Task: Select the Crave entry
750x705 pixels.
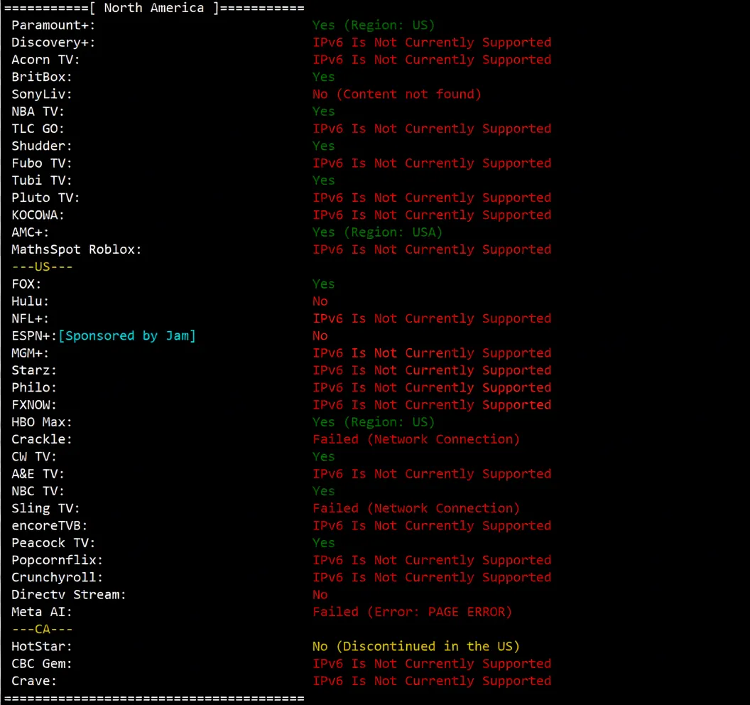Action: click(33, 680)
